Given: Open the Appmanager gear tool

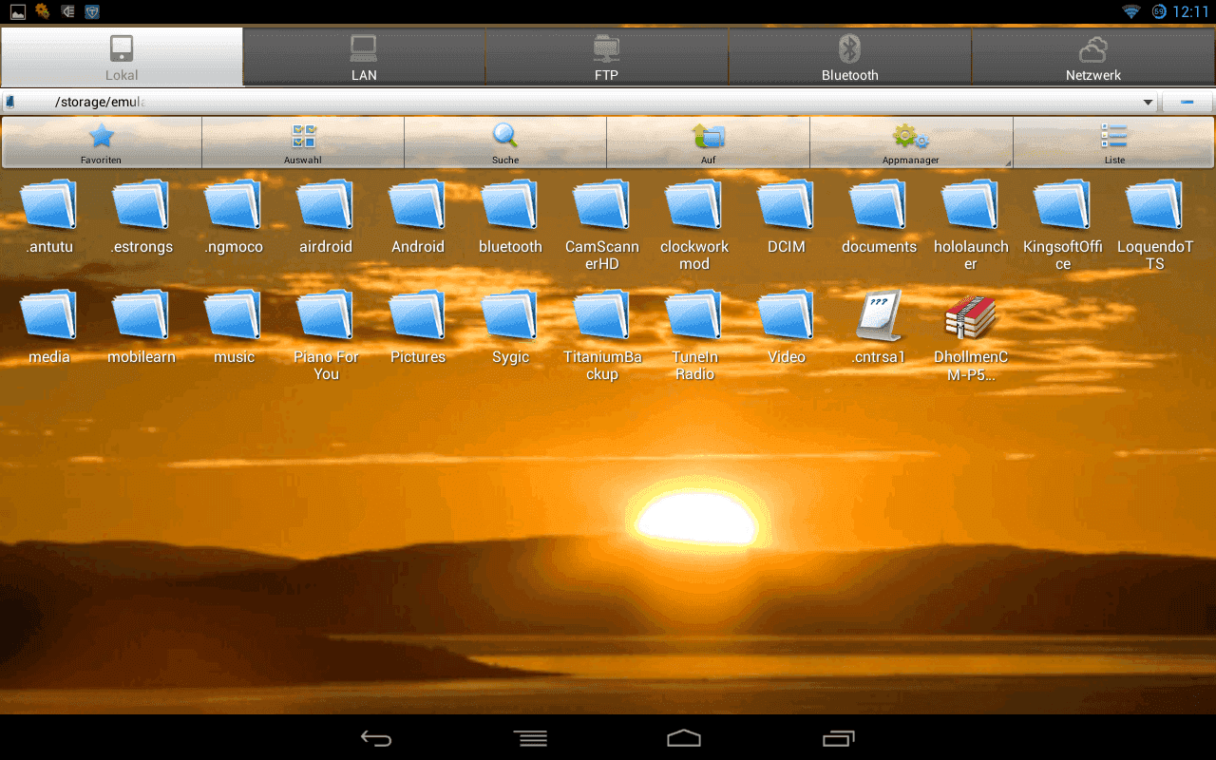Looking at the screenshot, I should (910, 142).
